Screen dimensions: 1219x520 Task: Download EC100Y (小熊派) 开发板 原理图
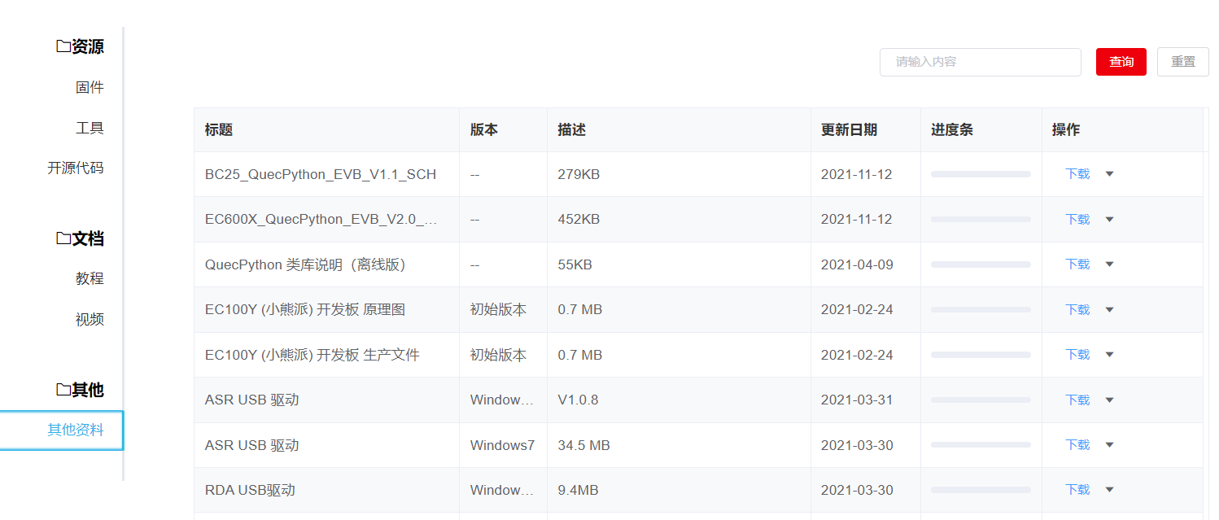1076,309
